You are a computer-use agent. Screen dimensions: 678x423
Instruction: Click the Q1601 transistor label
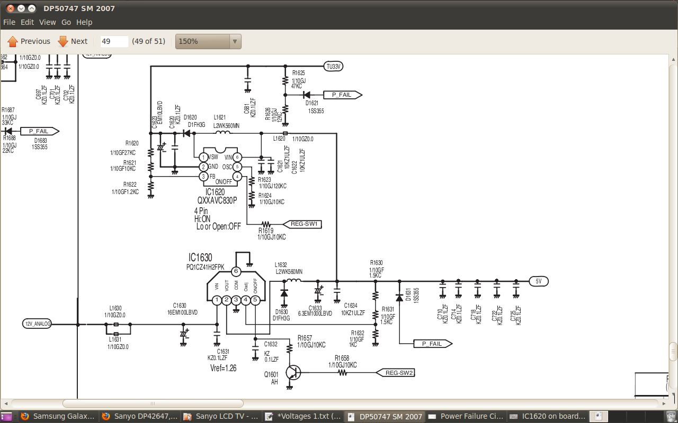pyautogui.click(x=271, y=374)
